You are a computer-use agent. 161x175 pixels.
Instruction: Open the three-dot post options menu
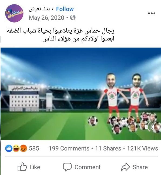coord(152,13)
